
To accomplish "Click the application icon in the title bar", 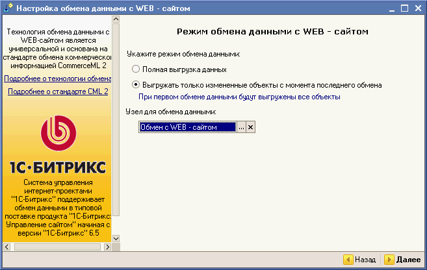I will tap(8, 9).
